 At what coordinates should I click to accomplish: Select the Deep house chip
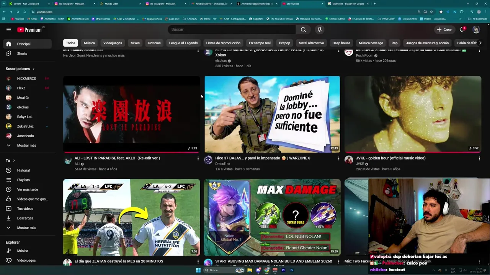[341, 43]
